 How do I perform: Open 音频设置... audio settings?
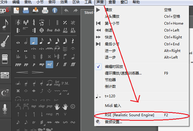coord(113,122)
